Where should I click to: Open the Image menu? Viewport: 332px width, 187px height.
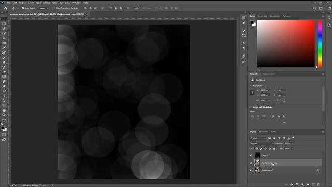pyautogui.click(x=22, y=3)
